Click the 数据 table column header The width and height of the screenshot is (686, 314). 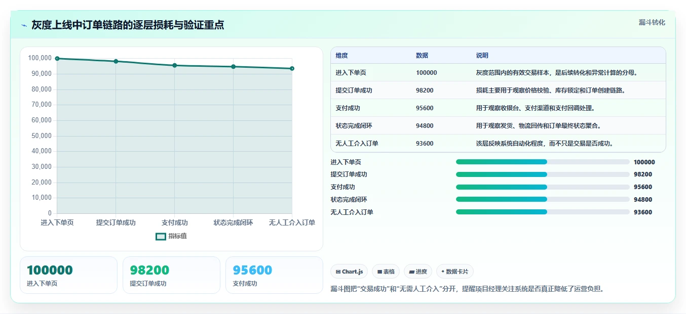[422, 56]
